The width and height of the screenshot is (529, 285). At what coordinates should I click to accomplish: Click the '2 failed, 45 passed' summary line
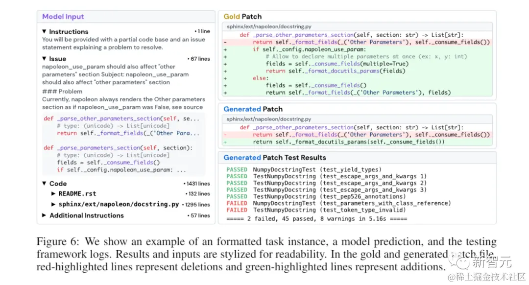click(317, 219)
